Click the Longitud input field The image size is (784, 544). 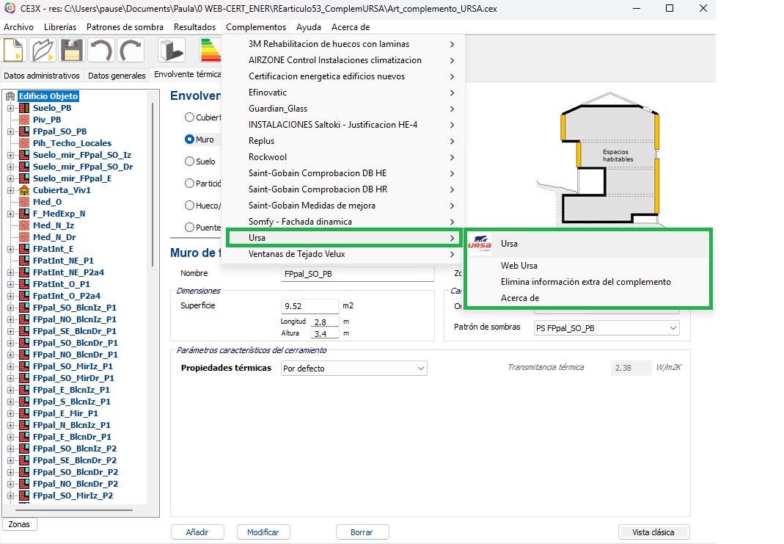pos(324,322)
